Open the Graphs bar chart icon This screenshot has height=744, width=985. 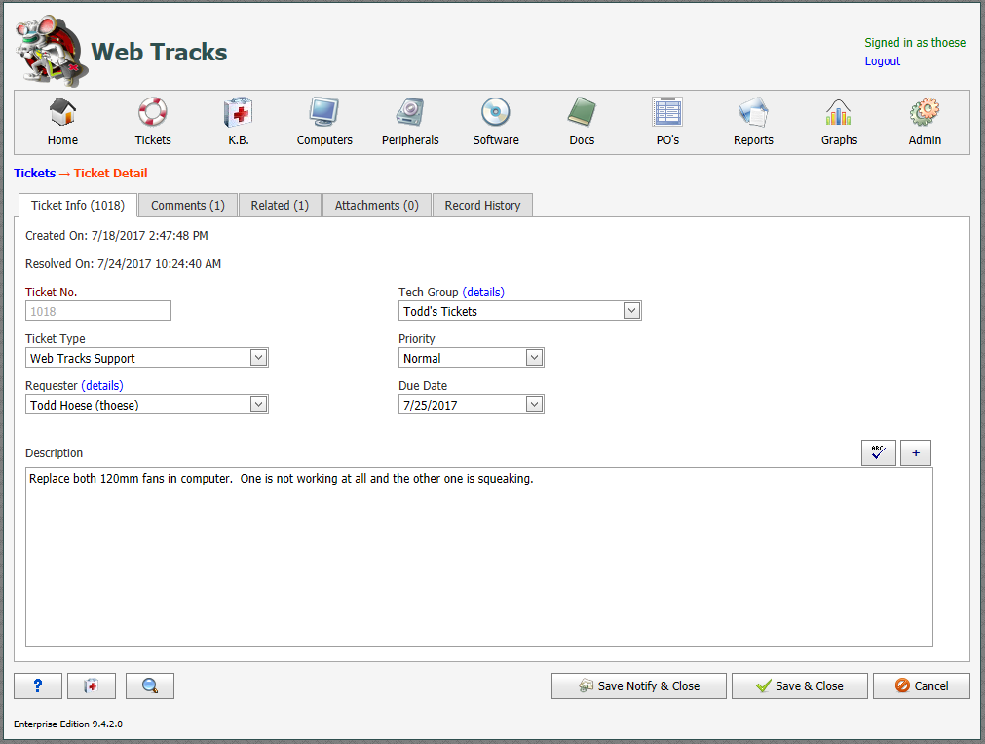839,112
